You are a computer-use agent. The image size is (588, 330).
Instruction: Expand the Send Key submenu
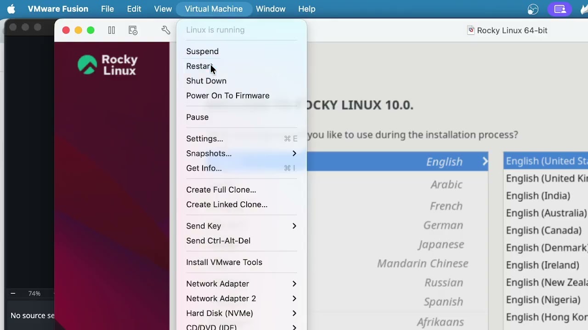(242, 225)
